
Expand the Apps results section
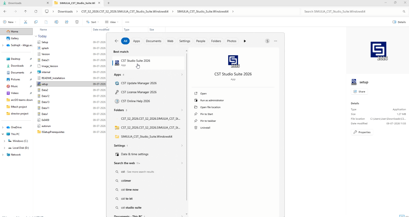(x=182, y=74)
